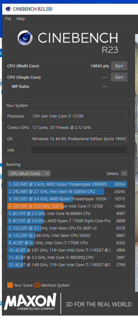Screen dimensions: 138x320
Task: Start the CPU Single Core test
Action: click(x=119, y=77)
